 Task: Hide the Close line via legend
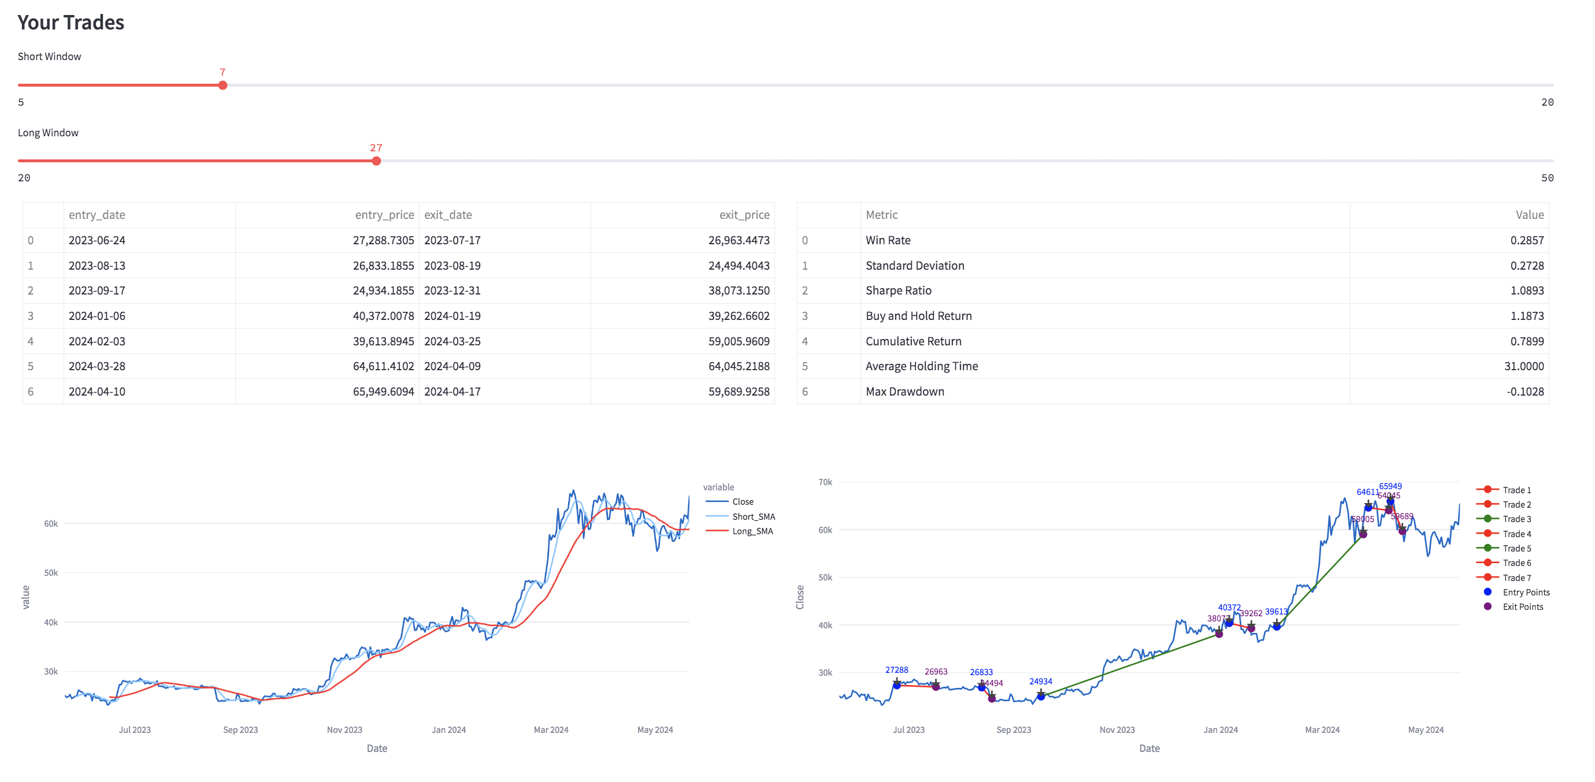729,502
